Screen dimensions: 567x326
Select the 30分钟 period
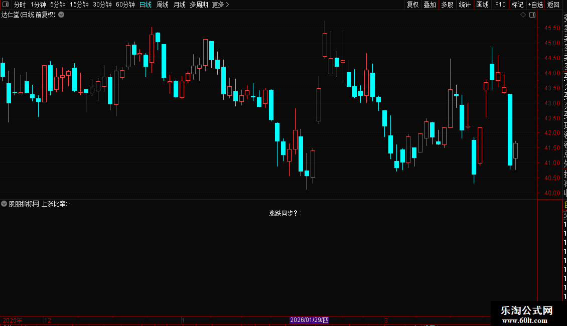point(102,5)
